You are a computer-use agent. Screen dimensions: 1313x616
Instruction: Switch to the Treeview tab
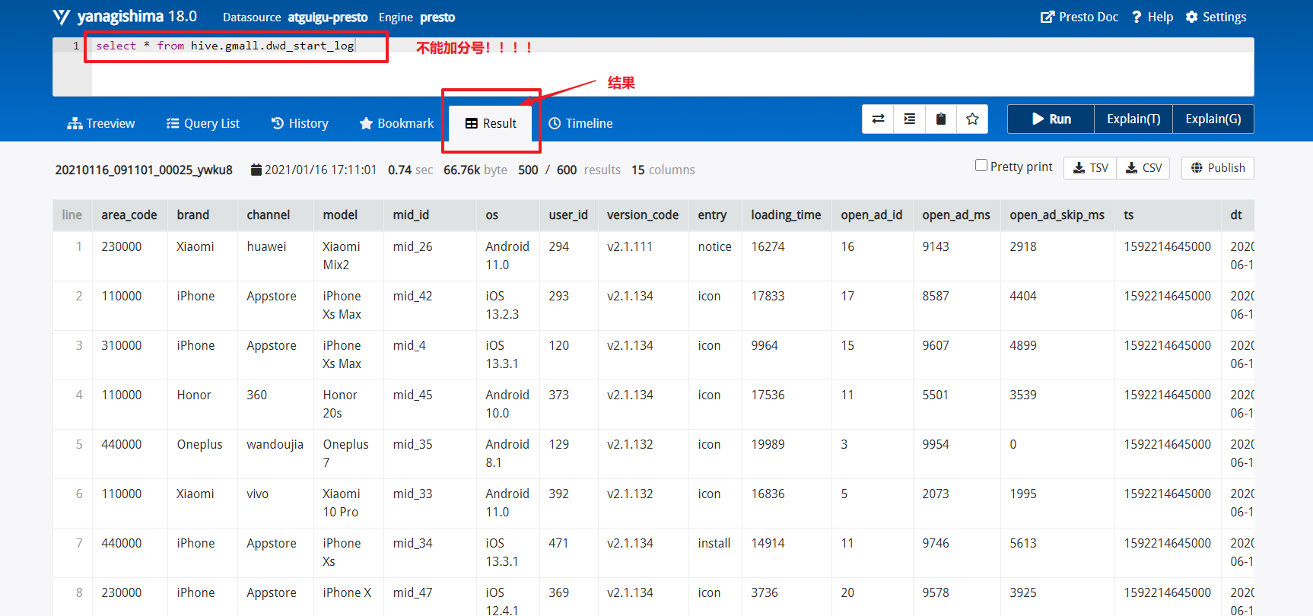pos(101,123)
